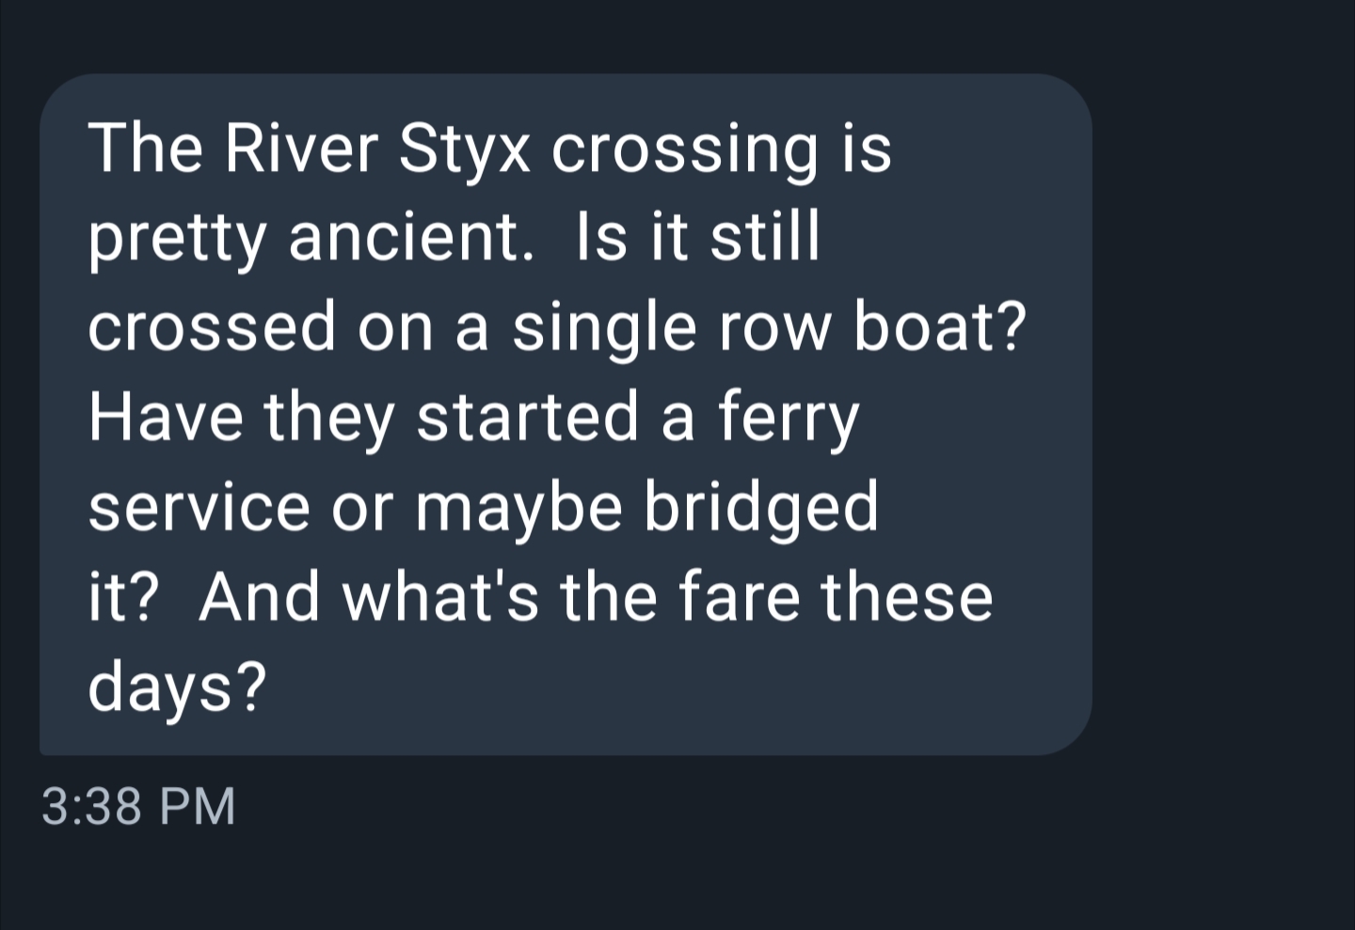This screenshot has width=1355, height=930.
Task: Click the word "crossing" on the first line
Action: pos(684,149)
